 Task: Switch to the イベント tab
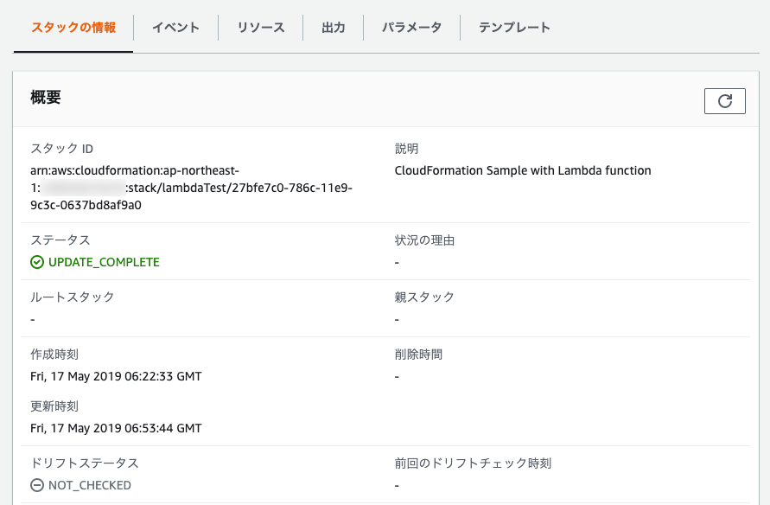(175, 27)
